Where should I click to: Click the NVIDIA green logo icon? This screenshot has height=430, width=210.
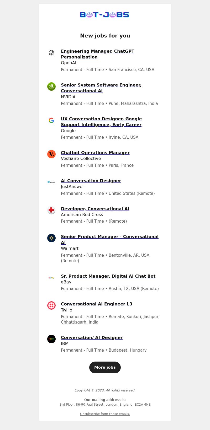[x=51, y=87]
